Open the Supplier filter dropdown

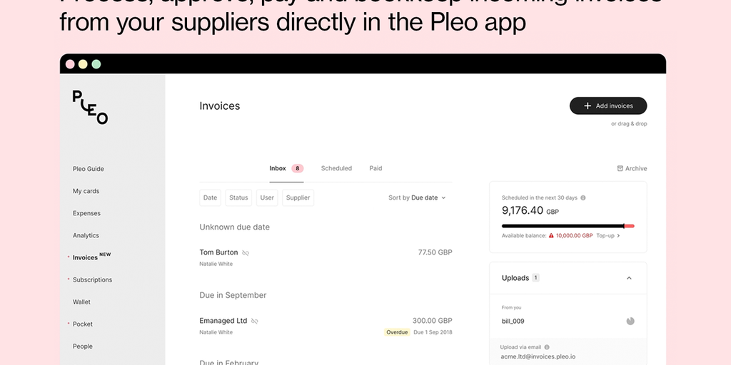[298, 197]
